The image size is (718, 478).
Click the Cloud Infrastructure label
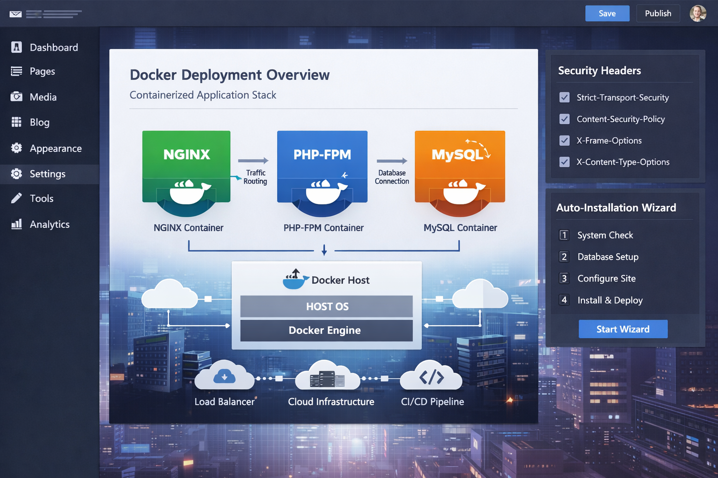tap(331, 401)
